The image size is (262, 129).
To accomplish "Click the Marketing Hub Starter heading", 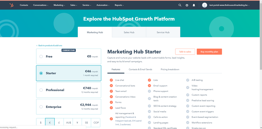I will tap(134, 52).
